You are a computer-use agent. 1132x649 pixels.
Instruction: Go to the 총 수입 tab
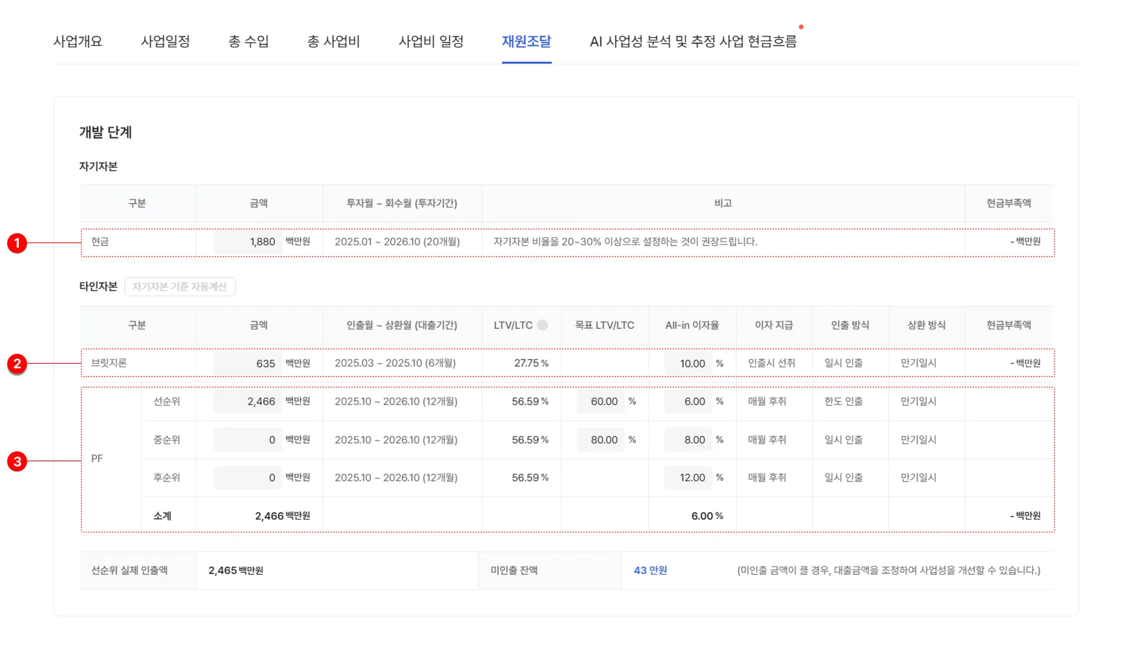pyautogui.click(x=248, y=41)
